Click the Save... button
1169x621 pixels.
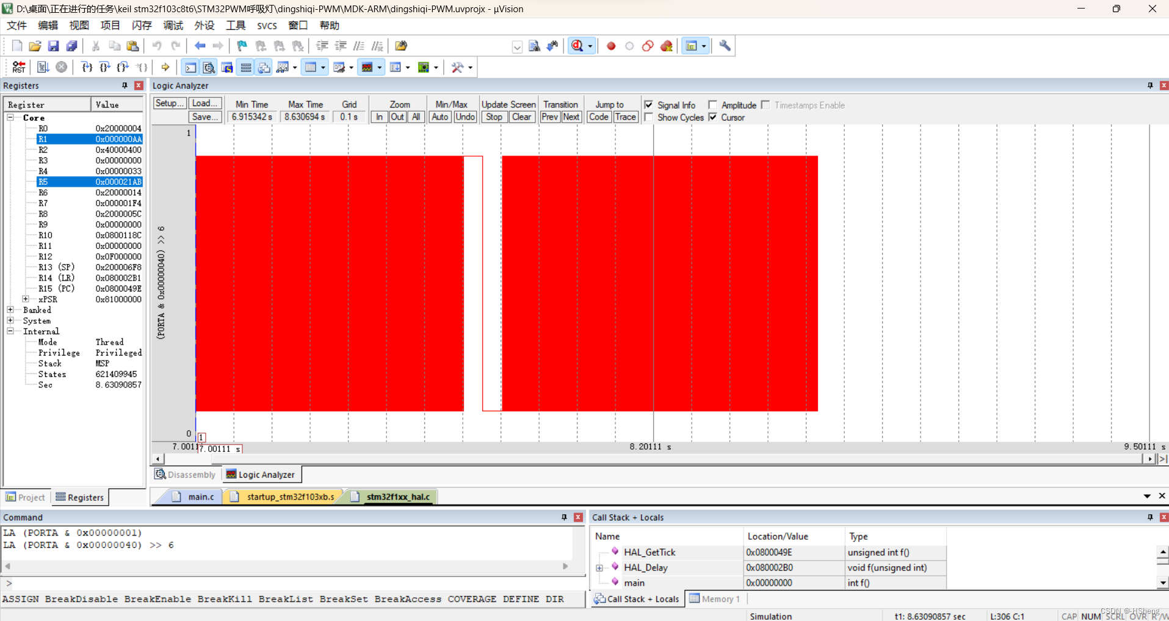pos(204,117)
